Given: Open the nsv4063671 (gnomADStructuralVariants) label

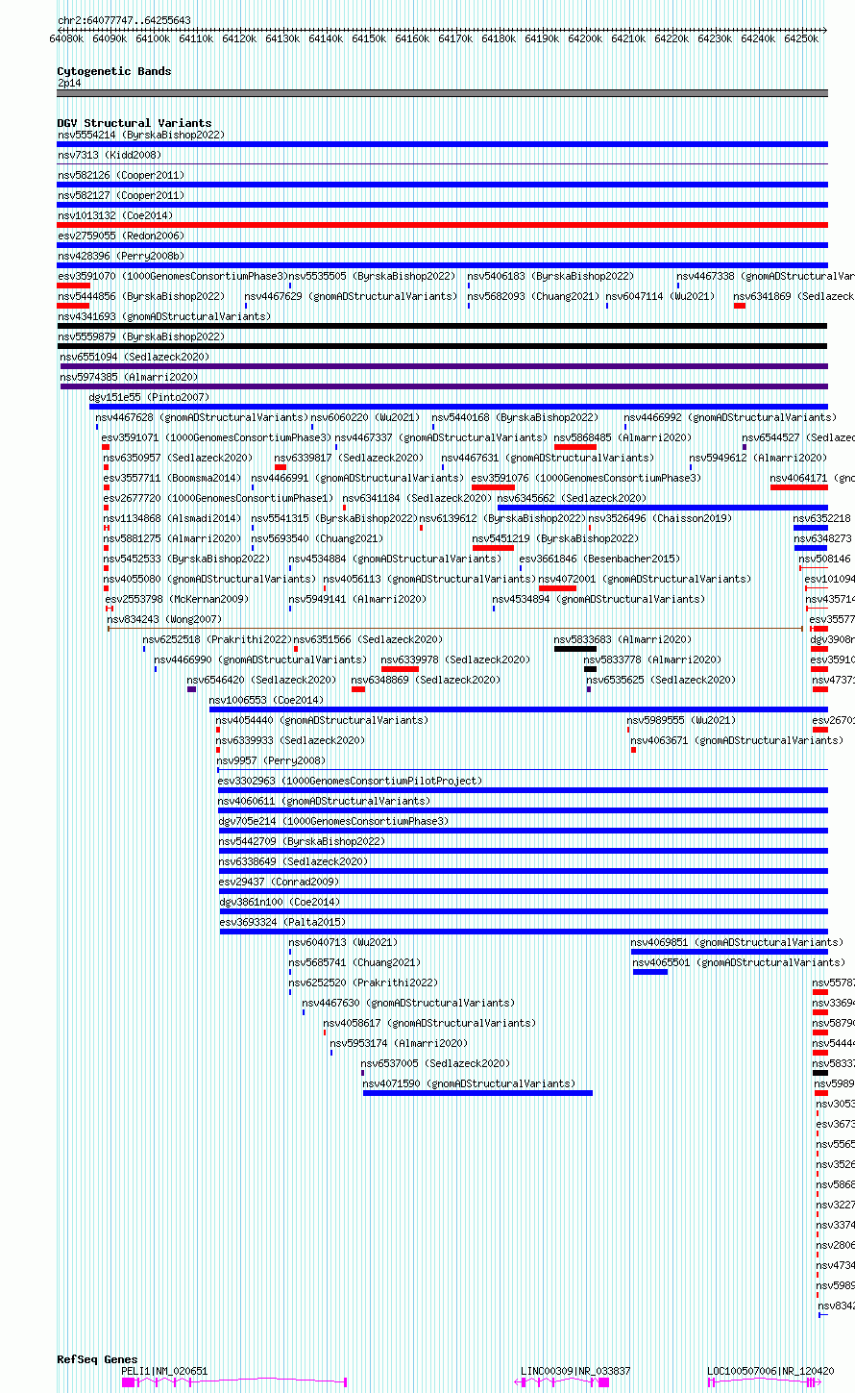Looking at the screenshot, I should pos(737,740).
